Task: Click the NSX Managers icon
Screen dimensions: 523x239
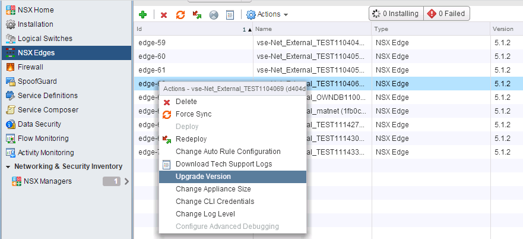Action: 17,181
